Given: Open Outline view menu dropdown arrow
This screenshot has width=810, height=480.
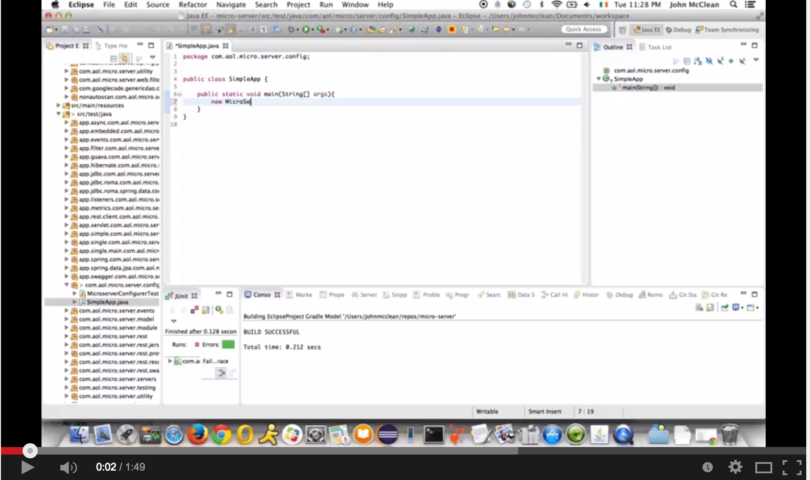Looking at the screenshot, I should [x=756, y=60].
